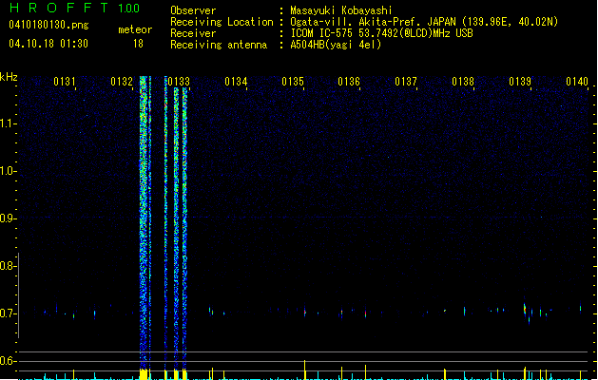
Task: Click the 0132 time marker
Action: [122, 82]
